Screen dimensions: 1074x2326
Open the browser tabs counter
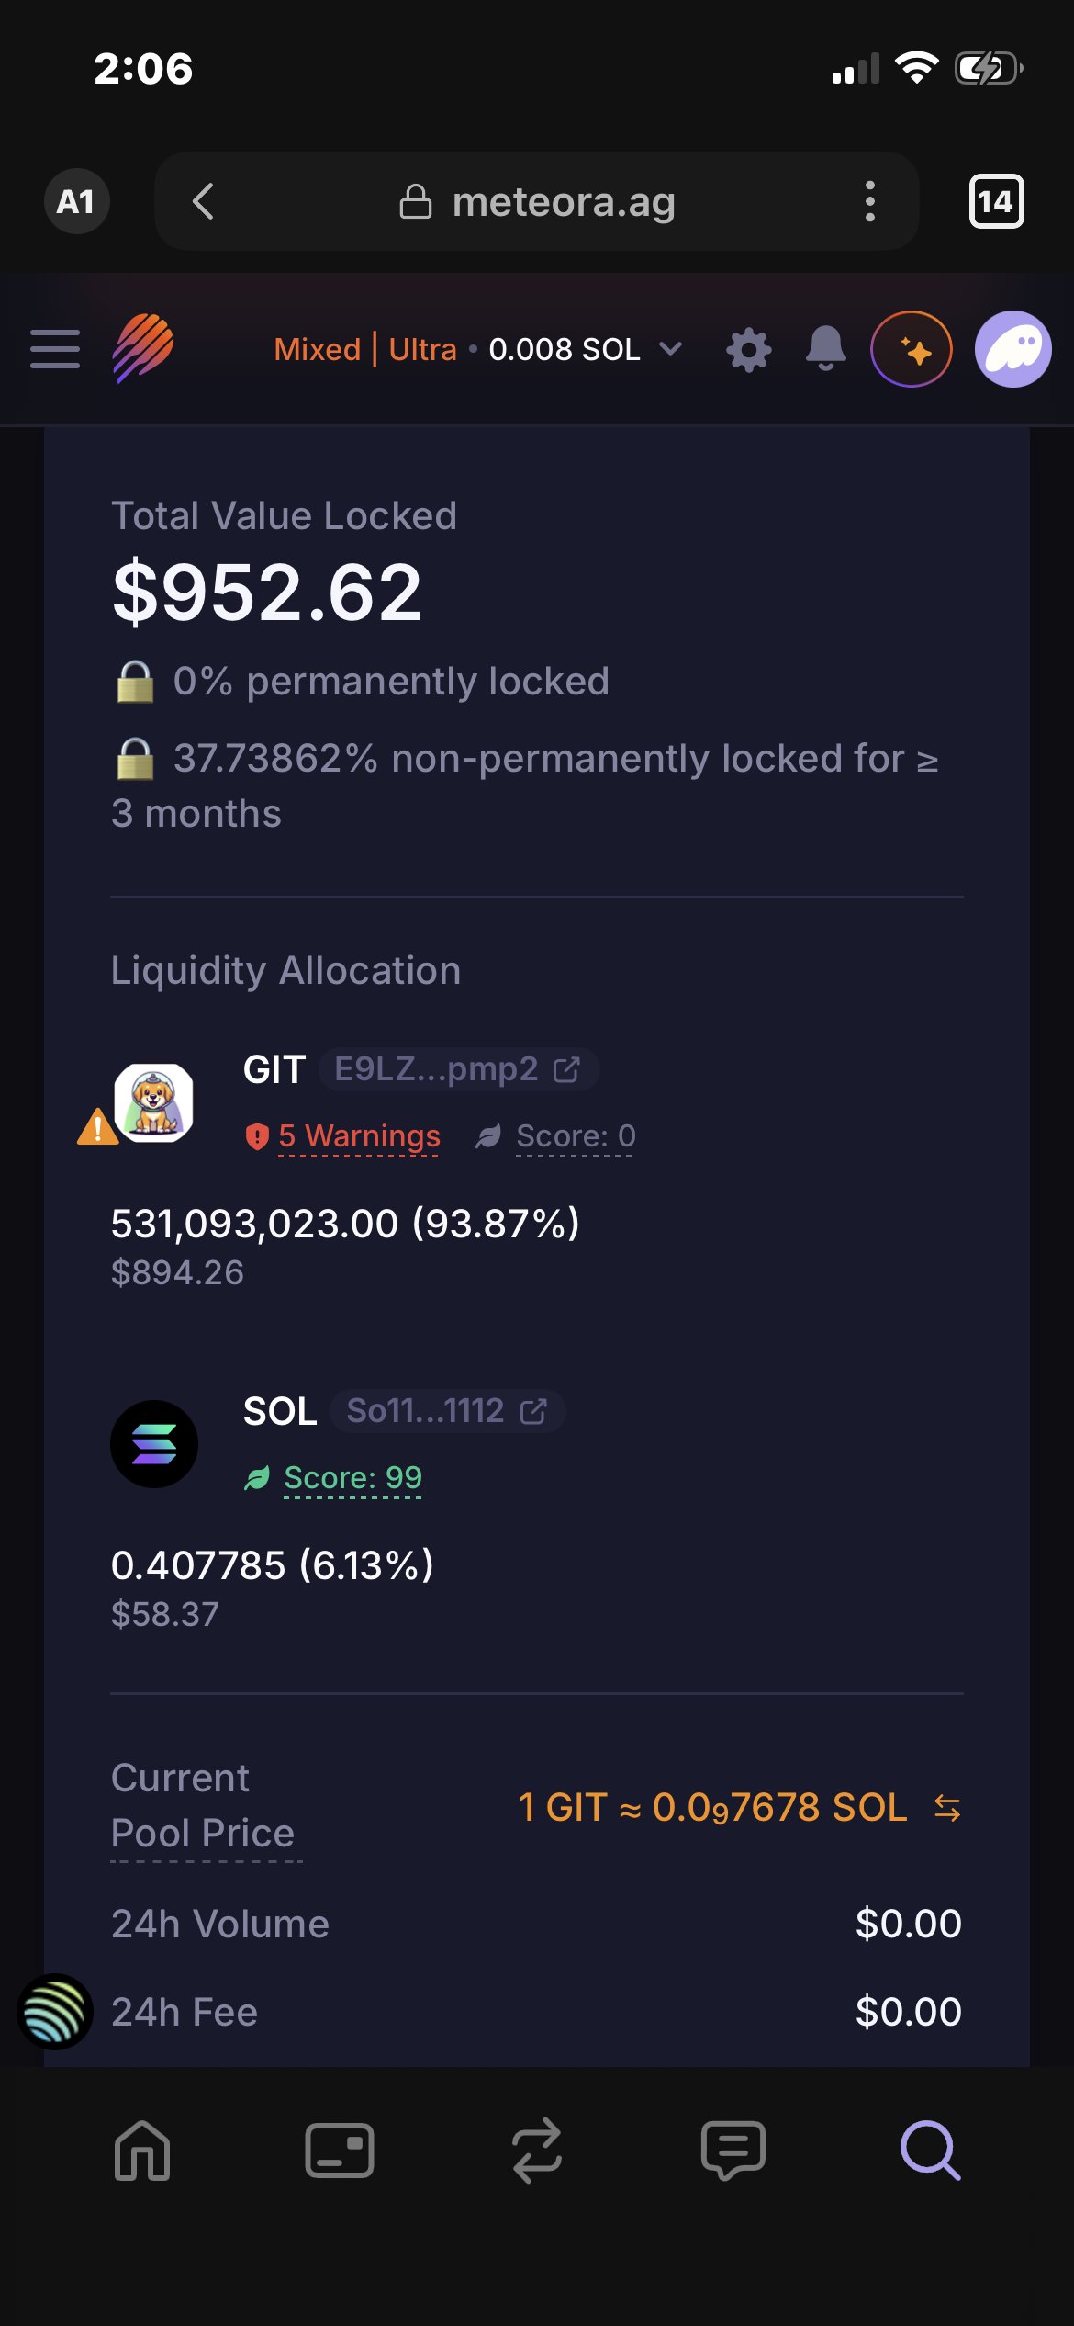click(x=996, y=201)
